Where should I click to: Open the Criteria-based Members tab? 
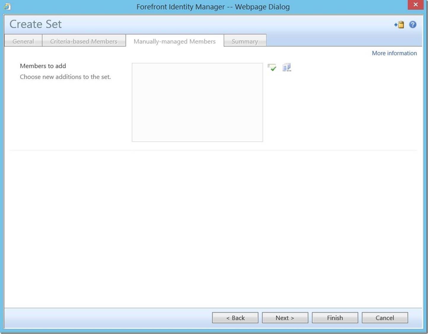tap(84, 41)
